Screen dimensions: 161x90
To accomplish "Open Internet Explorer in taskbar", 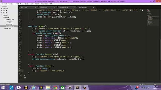I will 33,88.
